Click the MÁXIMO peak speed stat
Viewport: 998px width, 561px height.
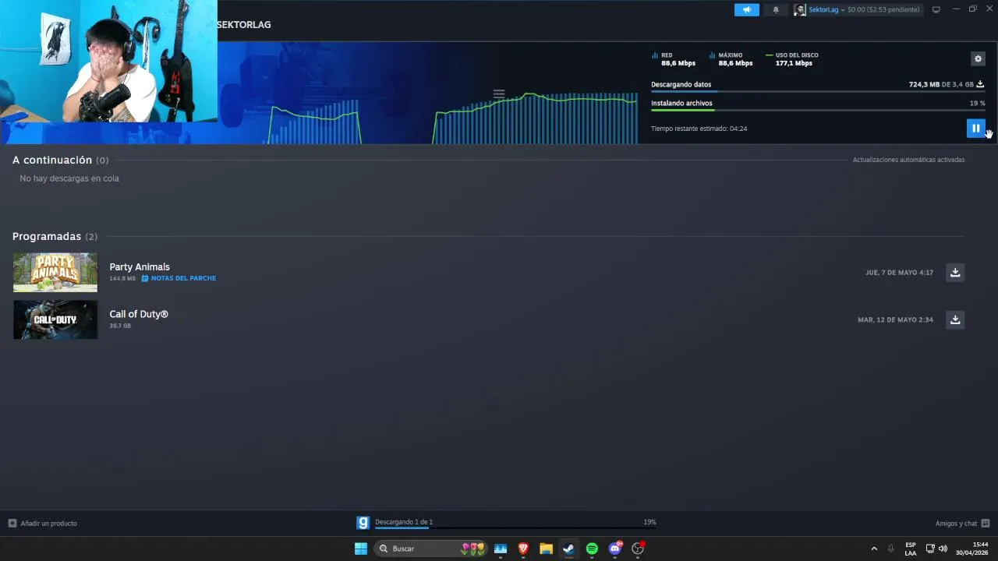(x=731, y=59)
